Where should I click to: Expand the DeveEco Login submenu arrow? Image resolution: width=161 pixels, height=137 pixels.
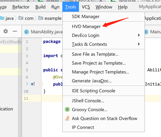pos(139,35)
